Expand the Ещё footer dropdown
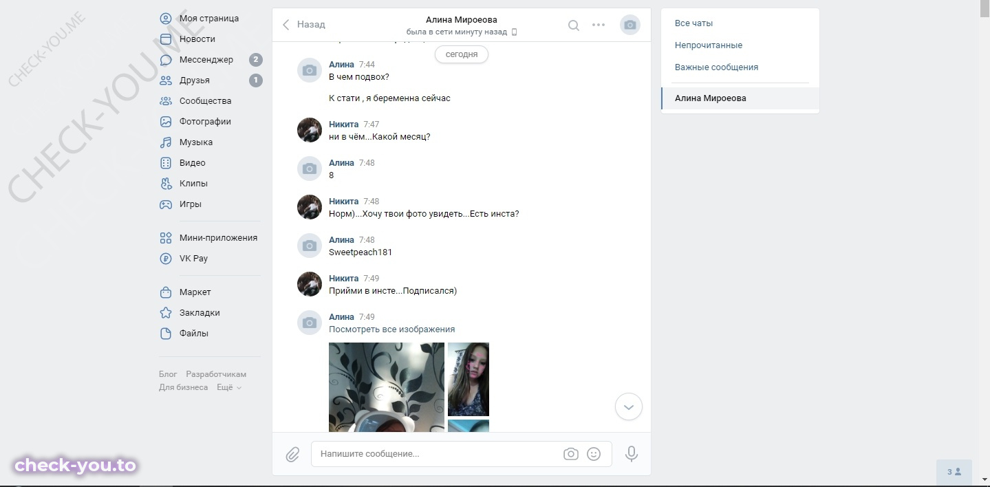The width and height of the screenshot is (990, 487). [229, 387]
